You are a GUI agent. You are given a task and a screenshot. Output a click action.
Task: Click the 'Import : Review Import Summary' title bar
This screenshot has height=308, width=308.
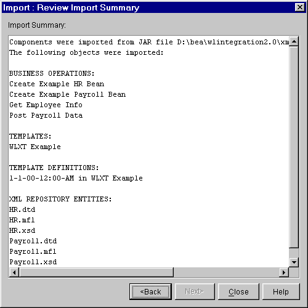click(148, 7)
